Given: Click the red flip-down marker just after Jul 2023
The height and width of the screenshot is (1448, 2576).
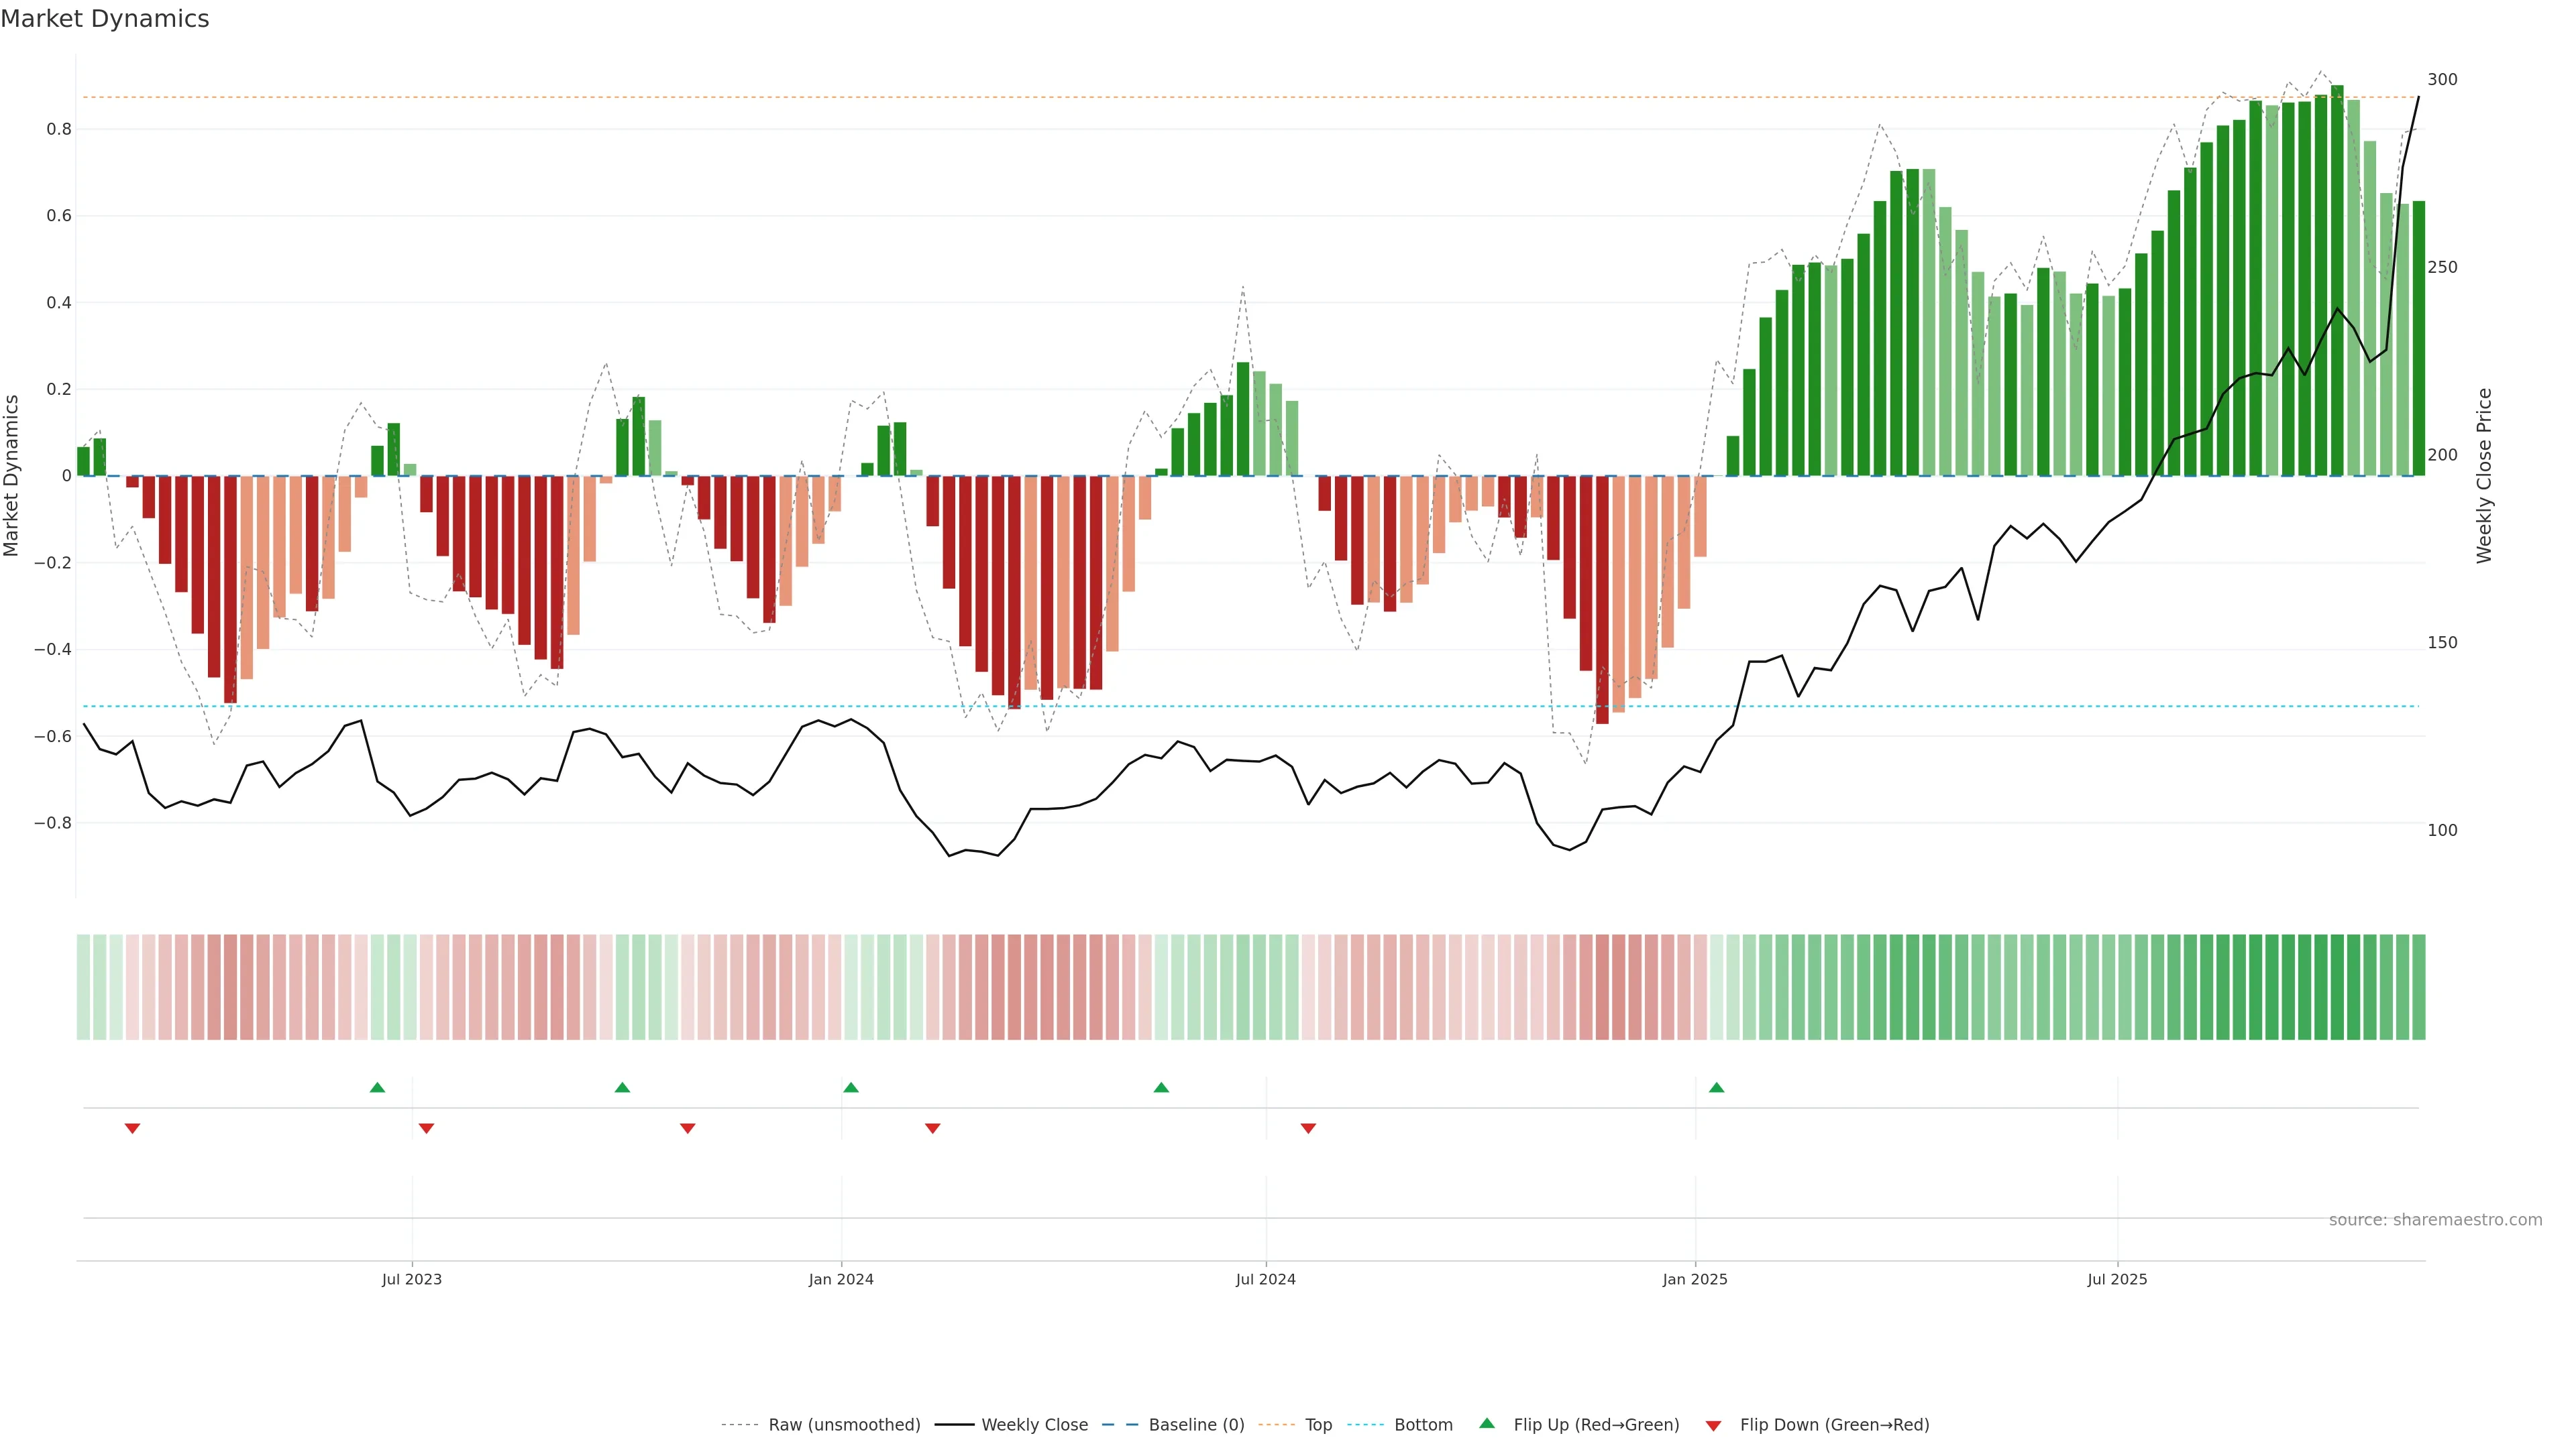Looking at the screenshot, I should click(x=426, y=1128).
